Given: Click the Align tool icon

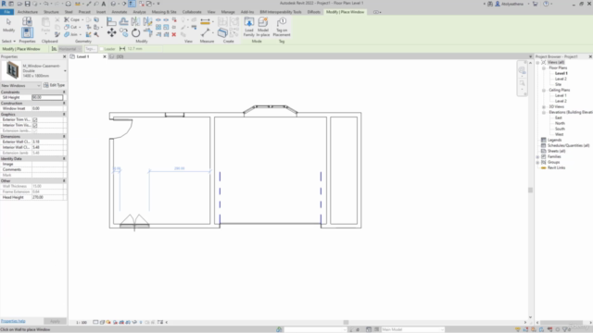Looking at the screenshot, I should pyautogui.click(x=111, y=21).
